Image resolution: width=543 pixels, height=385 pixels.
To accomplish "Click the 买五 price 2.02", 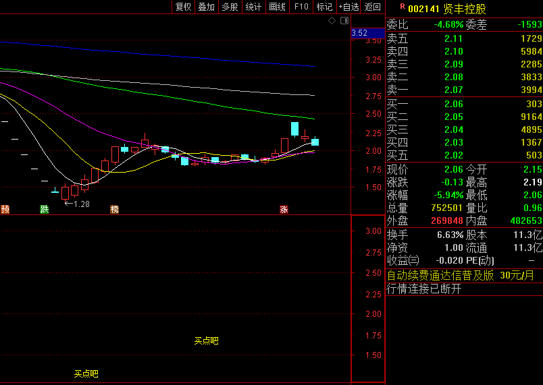I will tap(454, 155).
